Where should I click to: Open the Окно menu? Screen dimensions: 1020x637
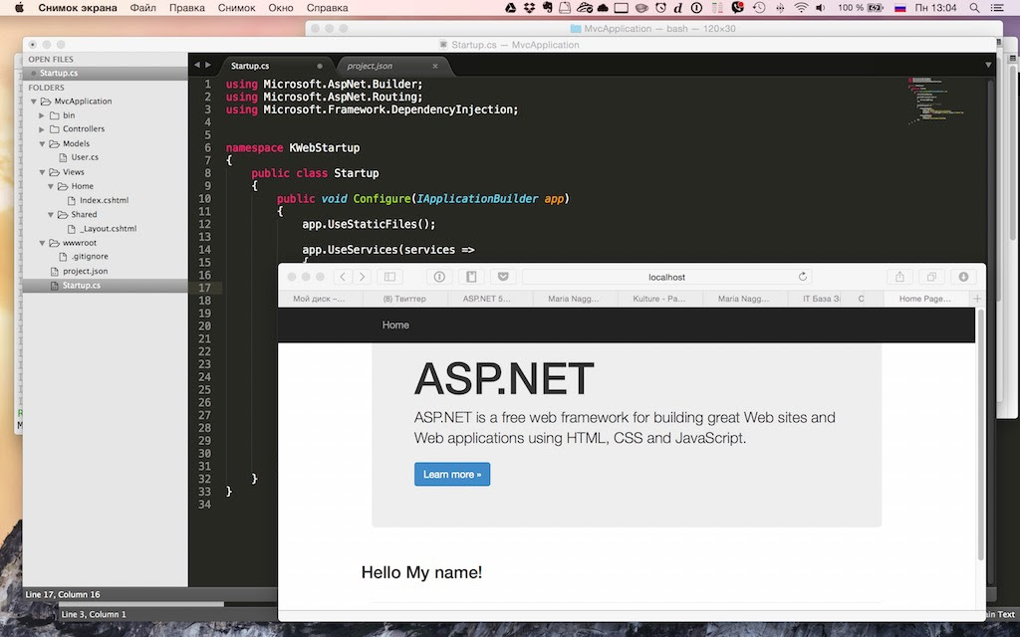(280, 8)
